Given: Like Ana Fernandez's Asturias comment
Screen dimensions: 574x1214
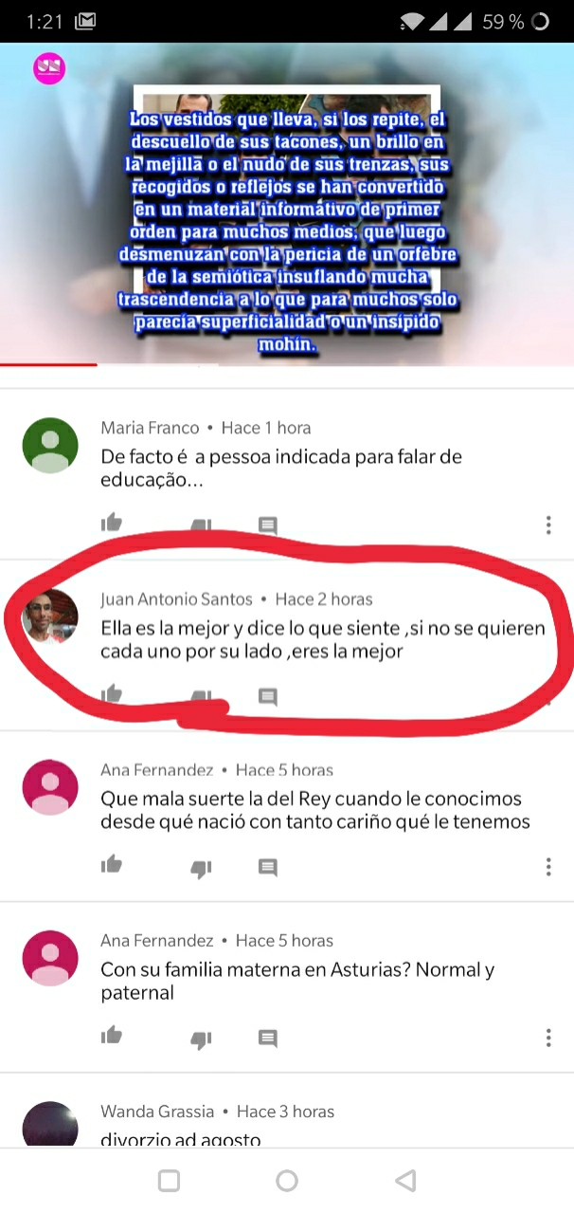Looking at the screenshot, I should [112, 1036].
